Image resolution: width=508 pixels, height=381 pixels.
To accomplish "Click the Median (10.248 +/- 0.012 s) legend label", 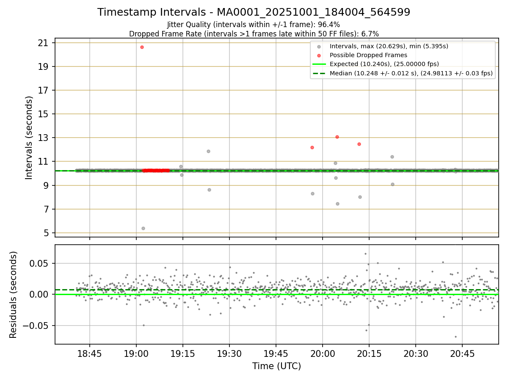I will point(411,73).
